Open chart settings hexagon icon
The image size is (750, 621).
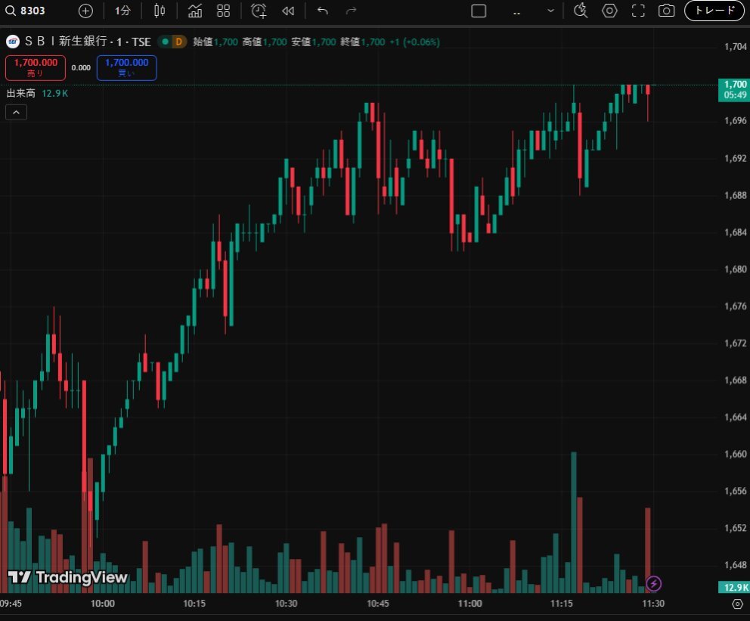point(609,11)
